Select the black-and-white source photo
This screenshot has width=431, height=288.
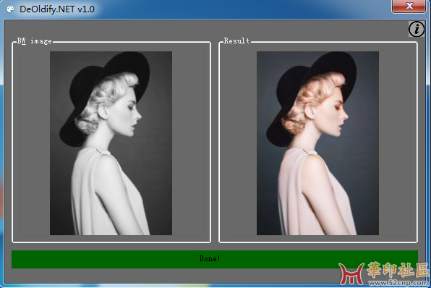pos(111,143)
